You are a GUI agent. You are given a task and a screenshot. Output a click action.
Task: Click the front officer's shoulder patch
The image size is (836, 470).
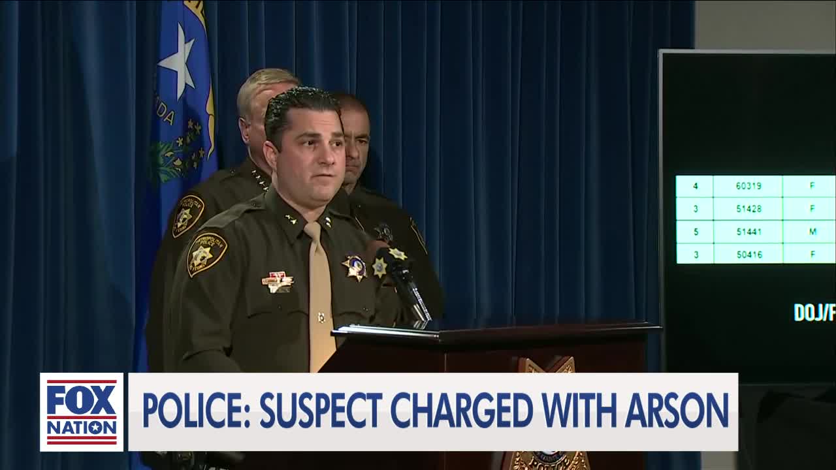[206, 255]
